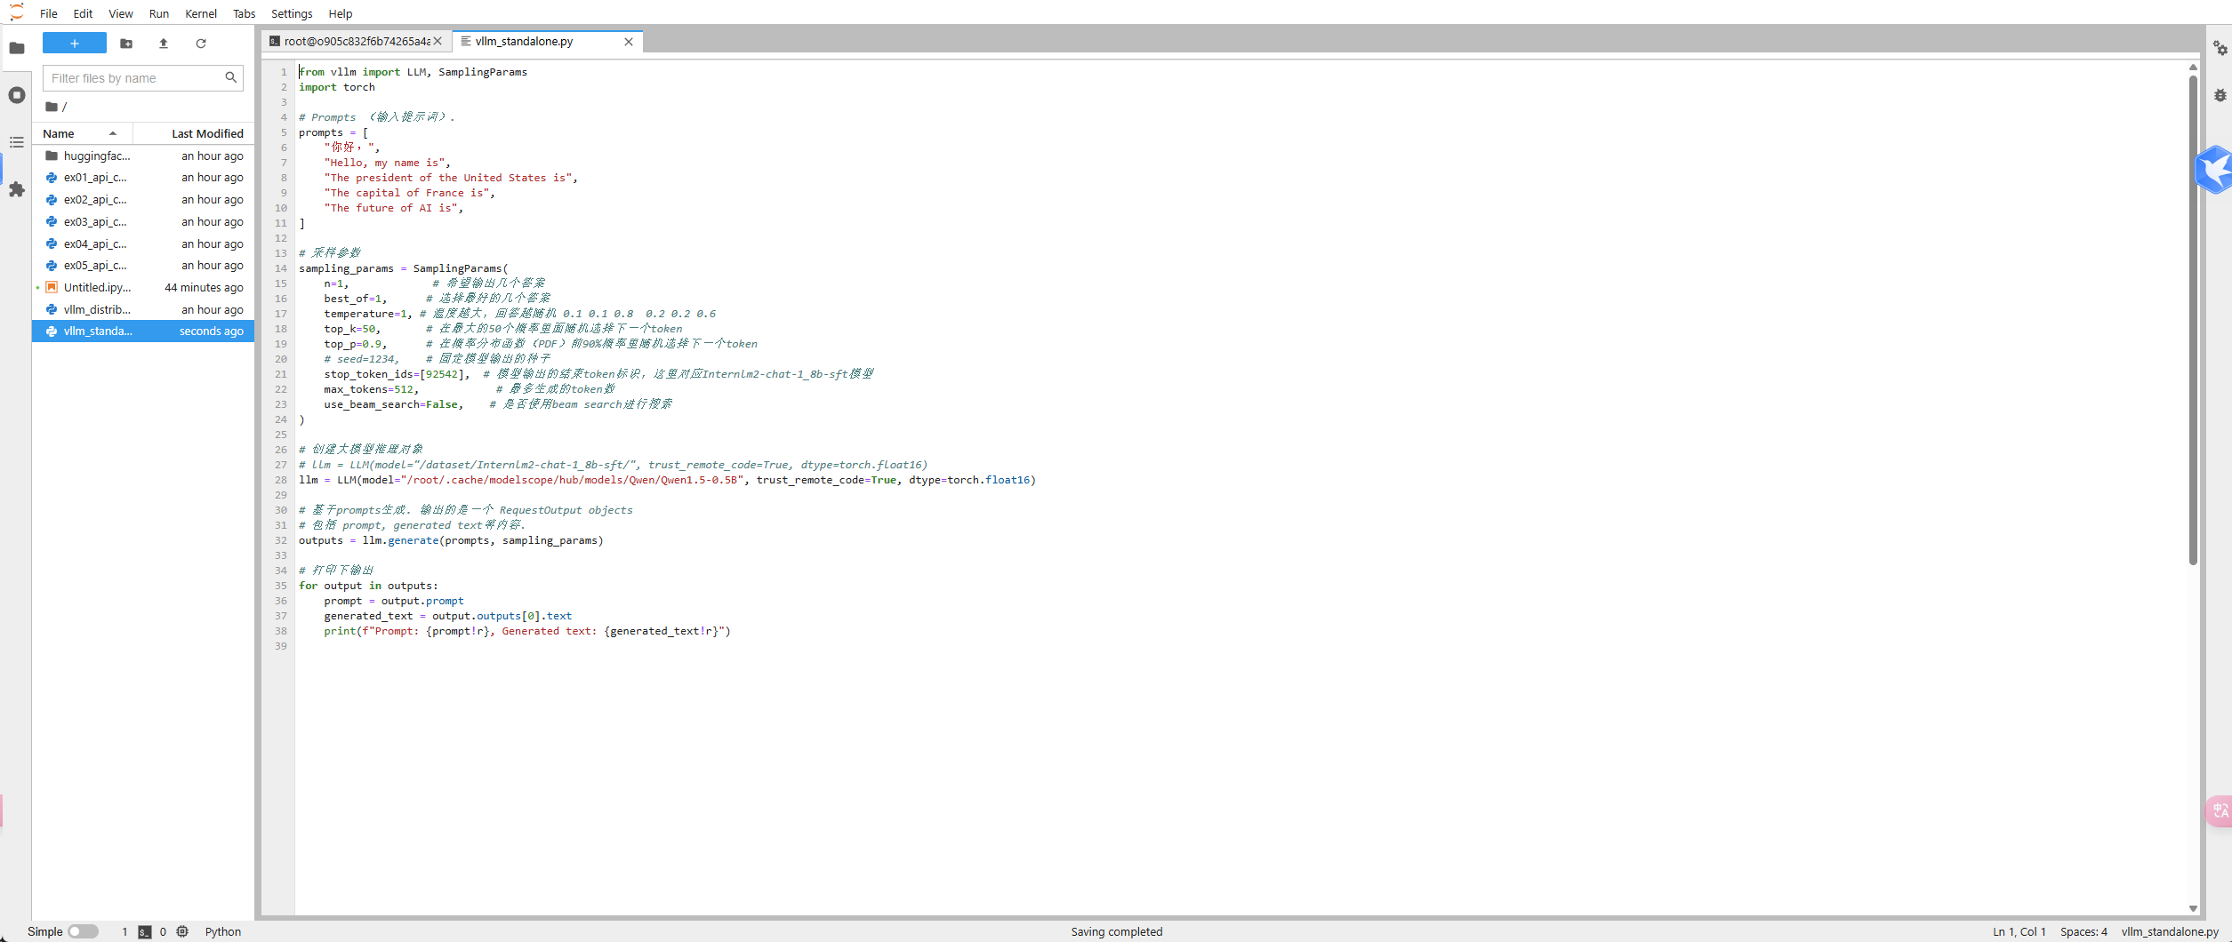Open Spaces: 4 indentation selector
Viewport: 2232px width, 942px height.
(2083, 931)
